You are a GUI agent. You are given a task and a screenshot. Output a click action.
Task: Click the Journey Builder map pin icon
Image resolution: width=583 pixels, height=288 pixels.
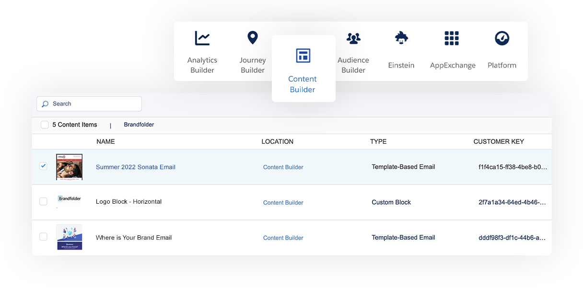click(253, 38)
